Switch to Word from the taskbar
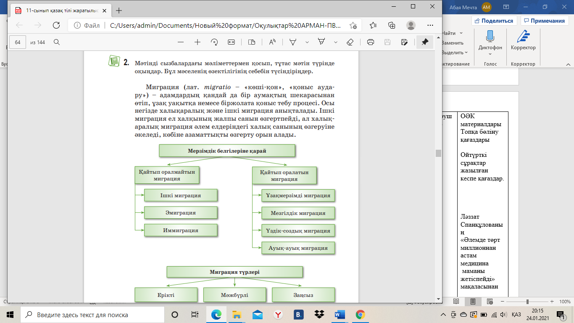 click(340, 315)
